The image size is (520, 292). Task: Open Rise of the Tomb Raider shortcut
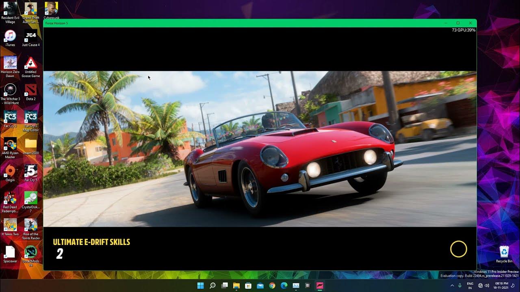(x=31, y=229)
